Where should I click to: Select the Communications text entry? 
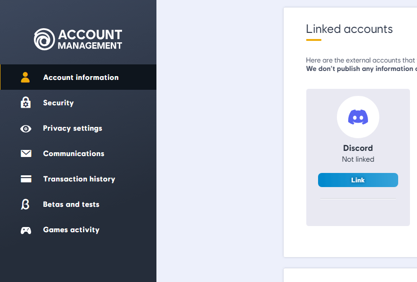(x=74, y=154)
